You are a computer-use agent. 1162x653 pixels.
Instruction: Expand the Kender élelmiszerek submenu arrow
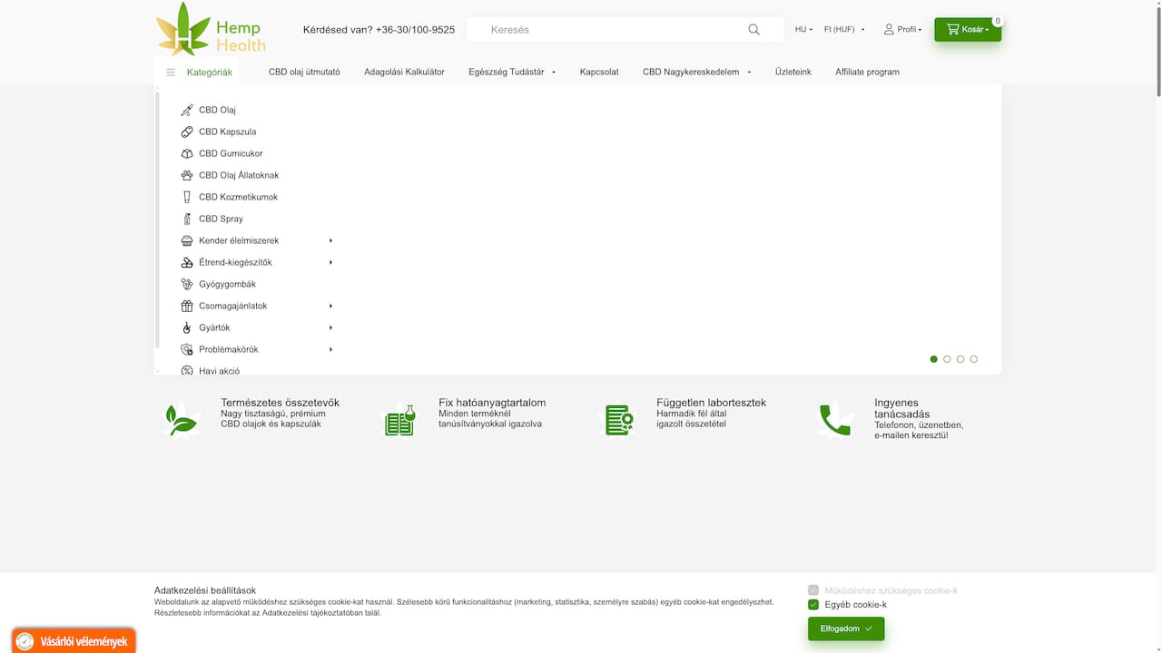(x=330, y=241)
